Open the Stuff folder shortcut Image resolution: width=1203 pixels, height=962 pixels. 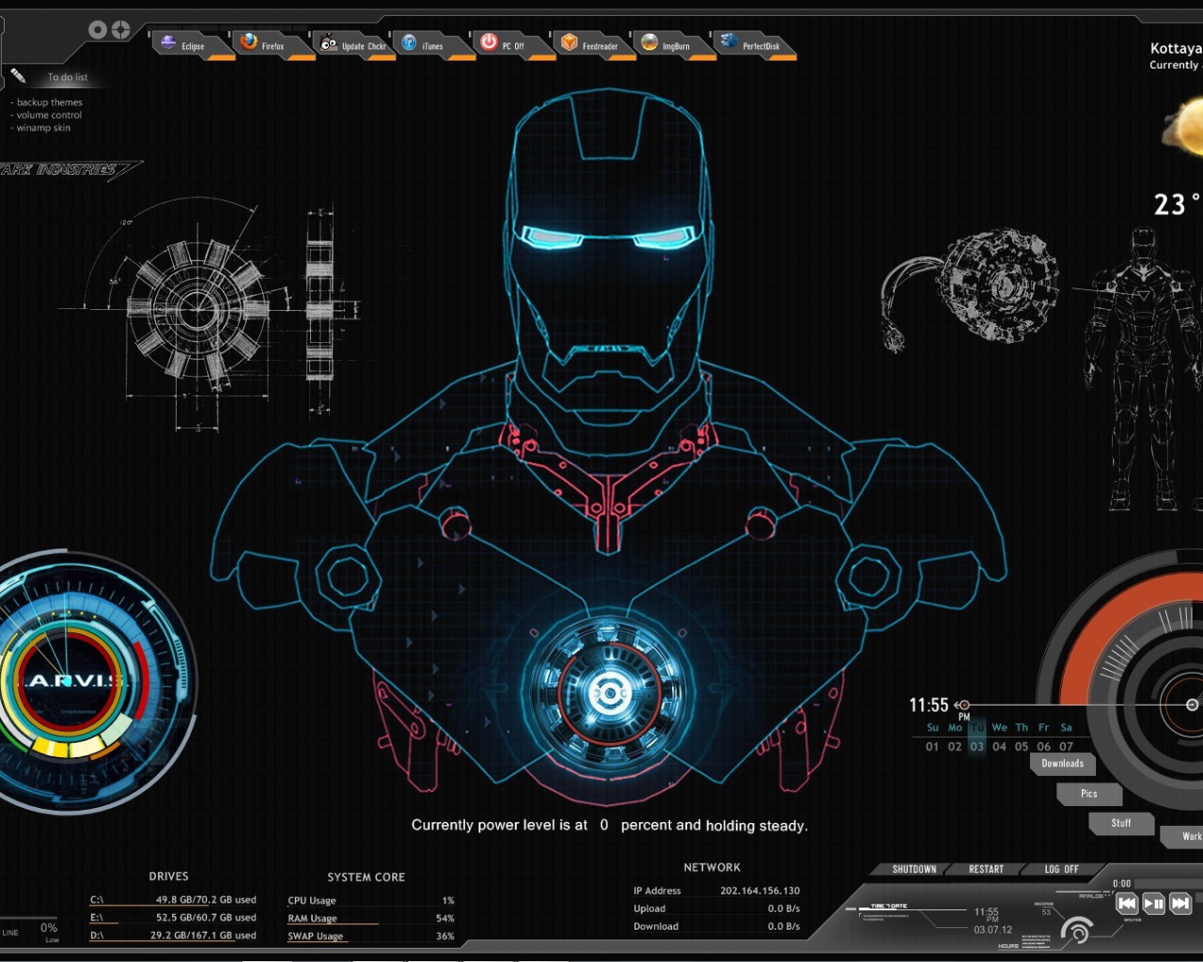pos(1120,823)
